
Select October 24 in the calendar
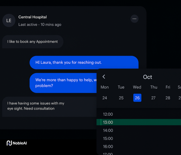click(x=105, y=98)
